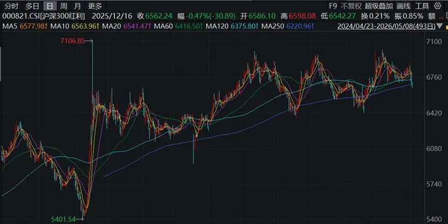Click the 6080 price axis label
Screen dimensions: 448x224
[434, 149]
